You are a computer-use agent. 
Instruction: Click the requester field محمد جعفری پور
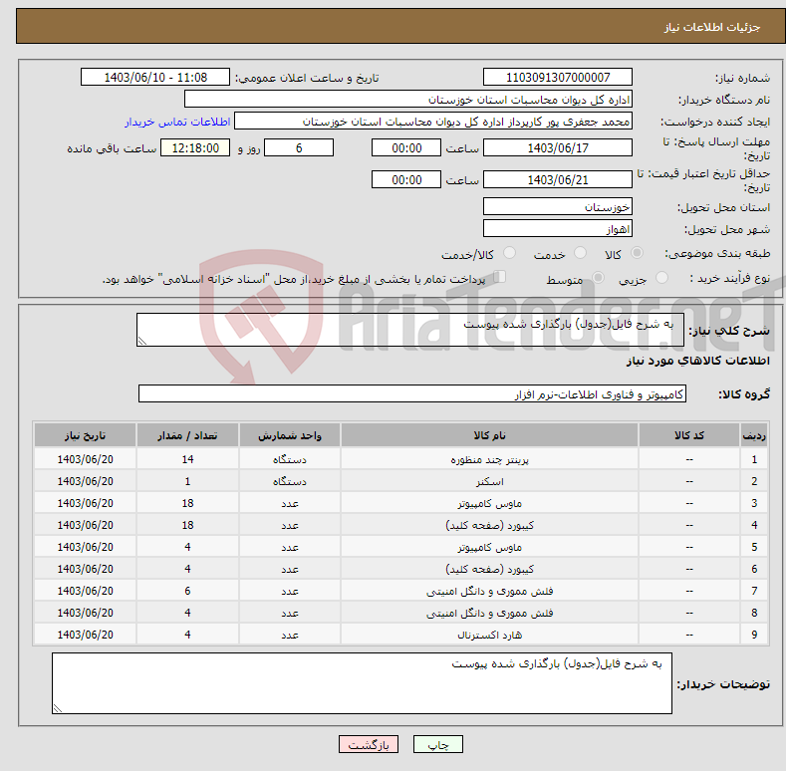pos(433,122)
